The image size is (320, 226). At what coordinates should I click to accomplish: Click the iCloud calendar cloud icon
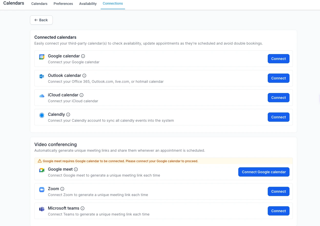42,96
